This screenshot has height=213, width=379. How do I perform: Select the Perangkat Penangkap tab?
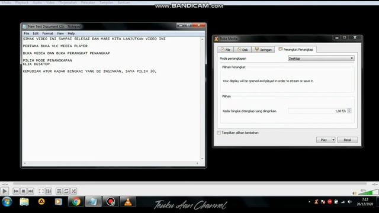tap(296, 49)
